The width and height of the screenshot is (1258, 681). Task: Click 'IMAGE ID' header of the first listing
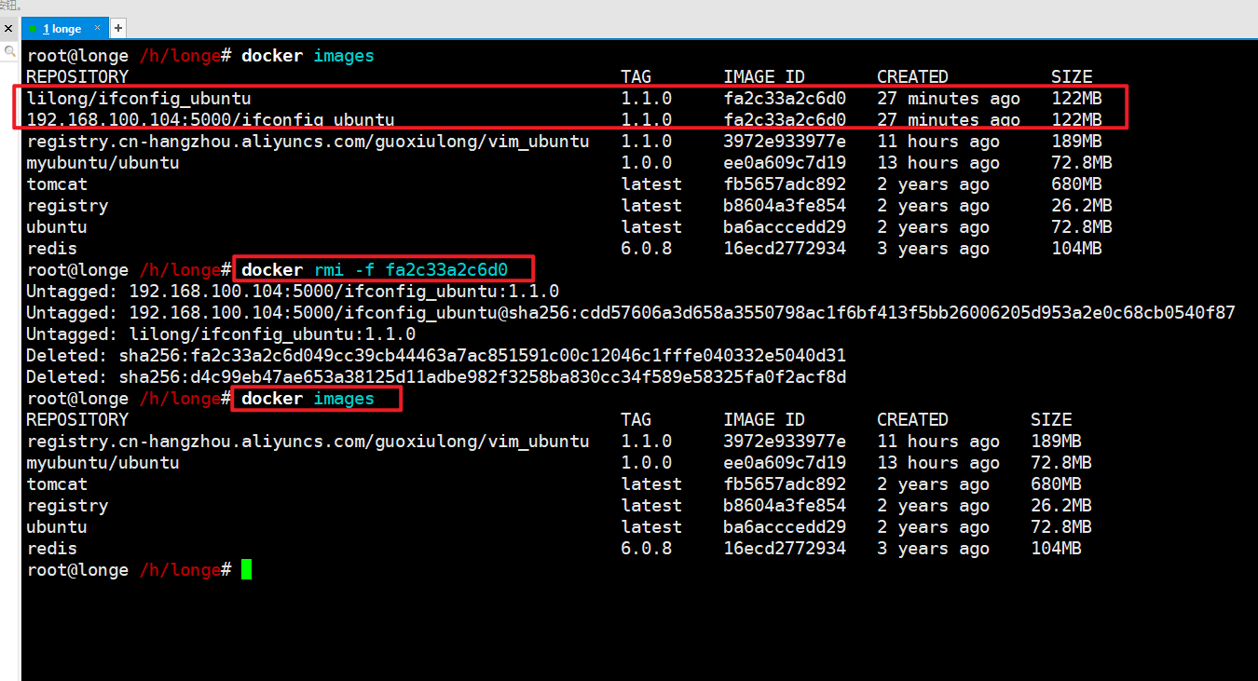tap(764, 77)
